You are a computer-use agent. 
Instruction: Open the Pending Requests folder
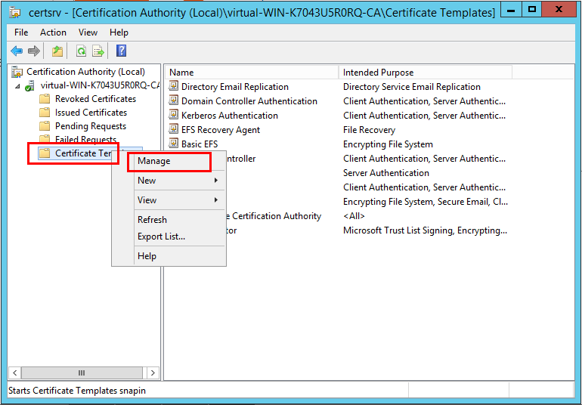click(90, 126)
